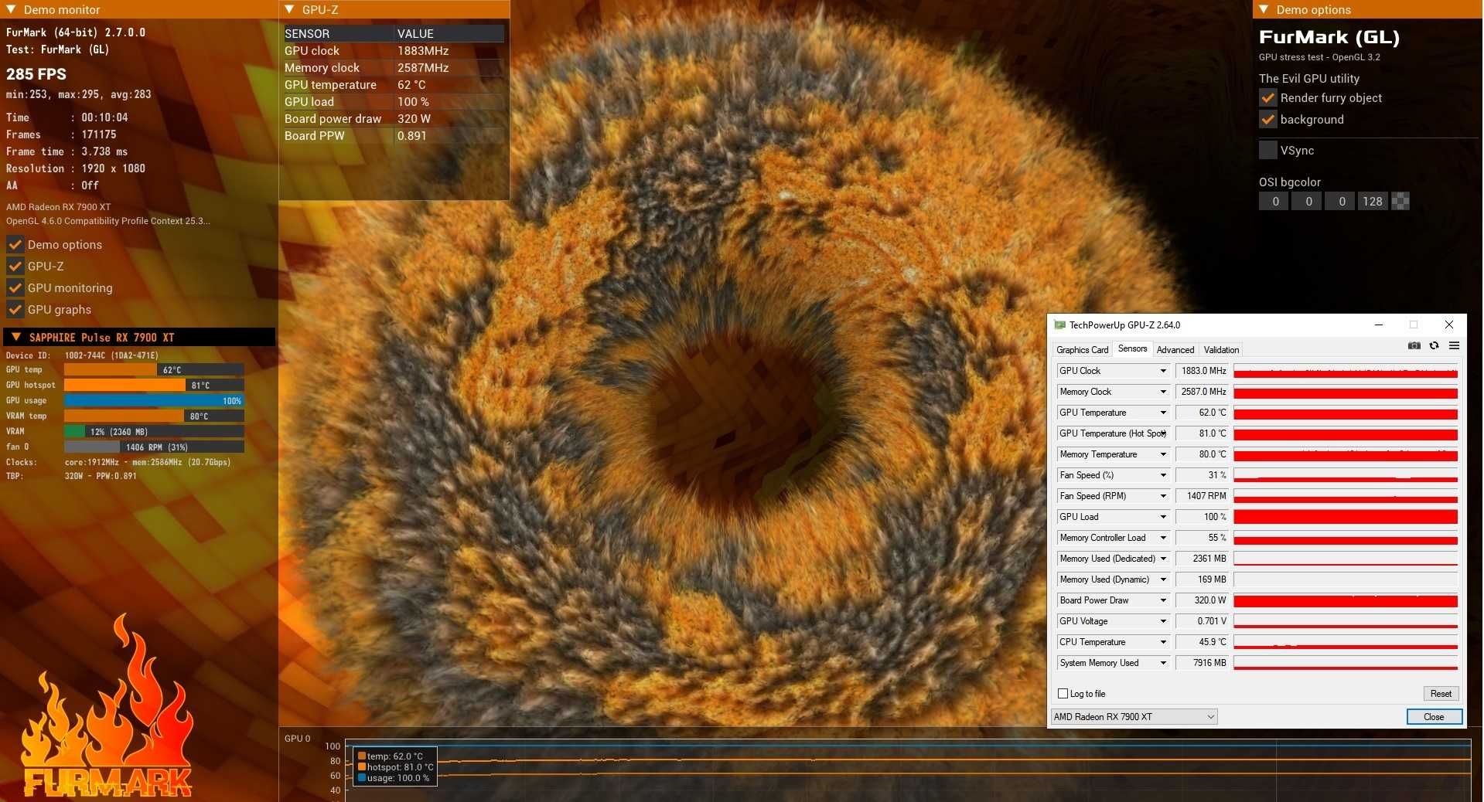
Task: Click the VRAM 12% (2360 MB) bar
Action: click(x=154, y=431)
